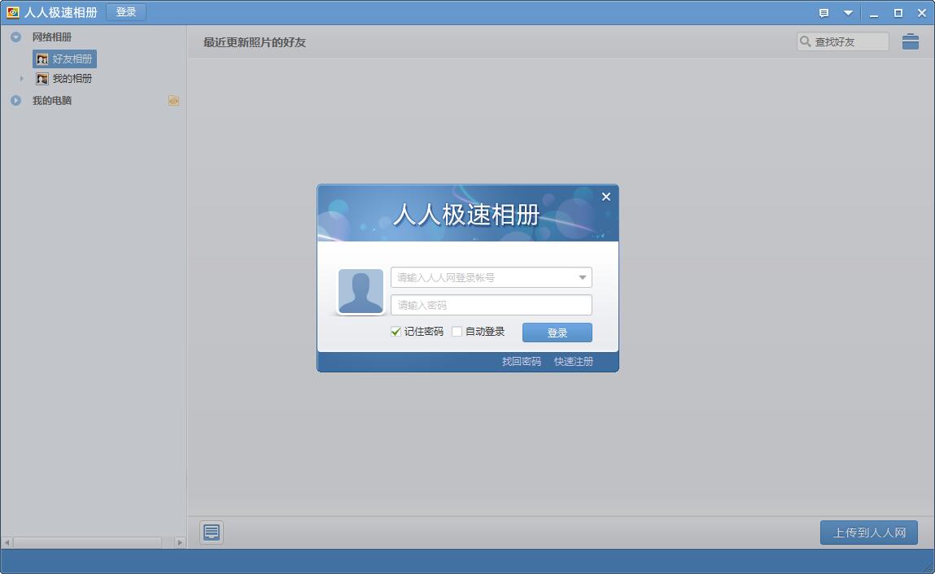
Task: Click the 上传到人人网 button
Action: pyautogui.click(x=869, y=533)
